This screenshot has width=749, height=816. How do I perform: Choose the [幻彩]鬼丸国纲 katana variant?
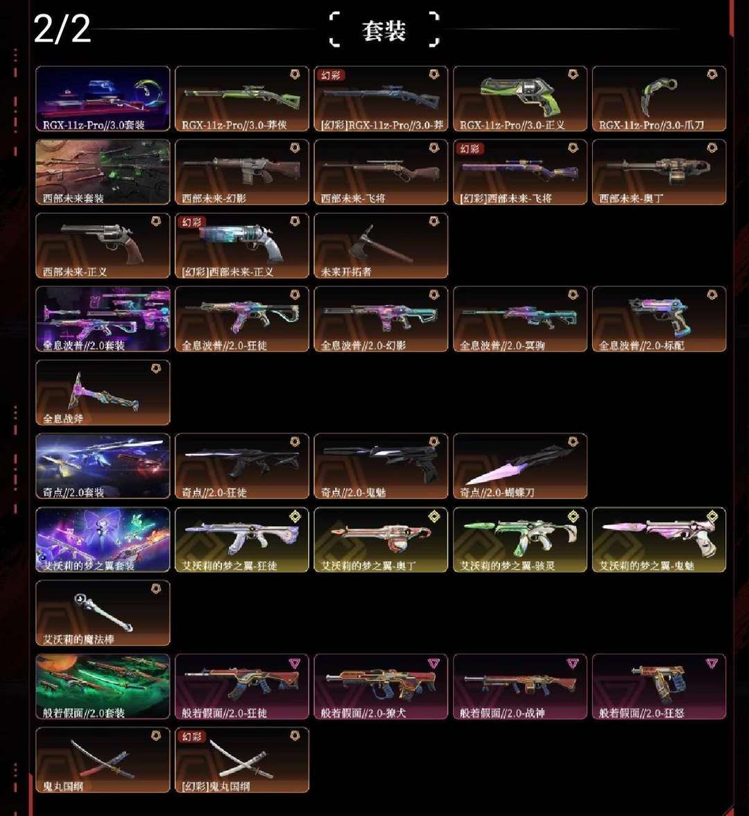tap(242, 760)
